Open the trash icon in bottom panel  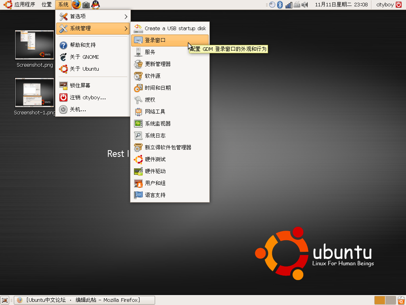click(x=401, y=300)
